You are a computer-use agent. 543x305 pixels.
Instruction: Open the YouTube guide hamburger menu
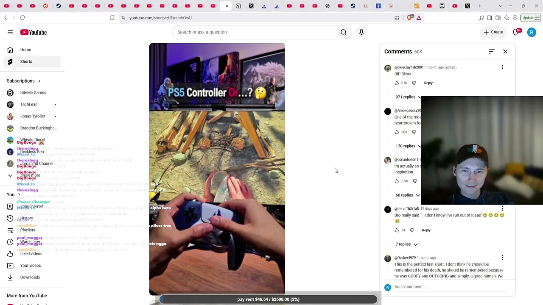tap(10, 32)
